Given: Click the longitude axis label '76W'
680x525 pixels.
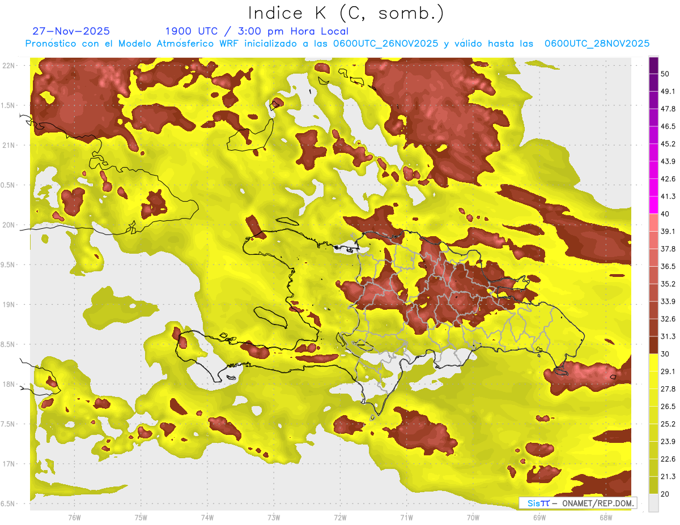Looking at the screenshot, I should tap(74, 518).
